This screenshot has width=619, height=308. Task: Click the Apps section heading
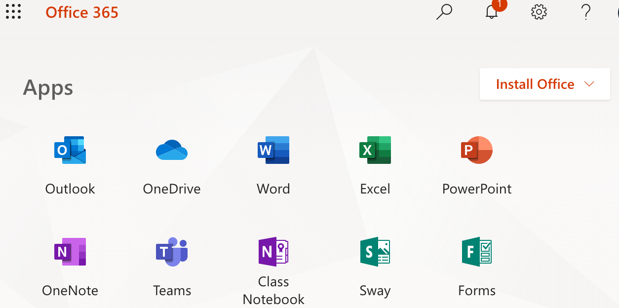tap(48, 88)
